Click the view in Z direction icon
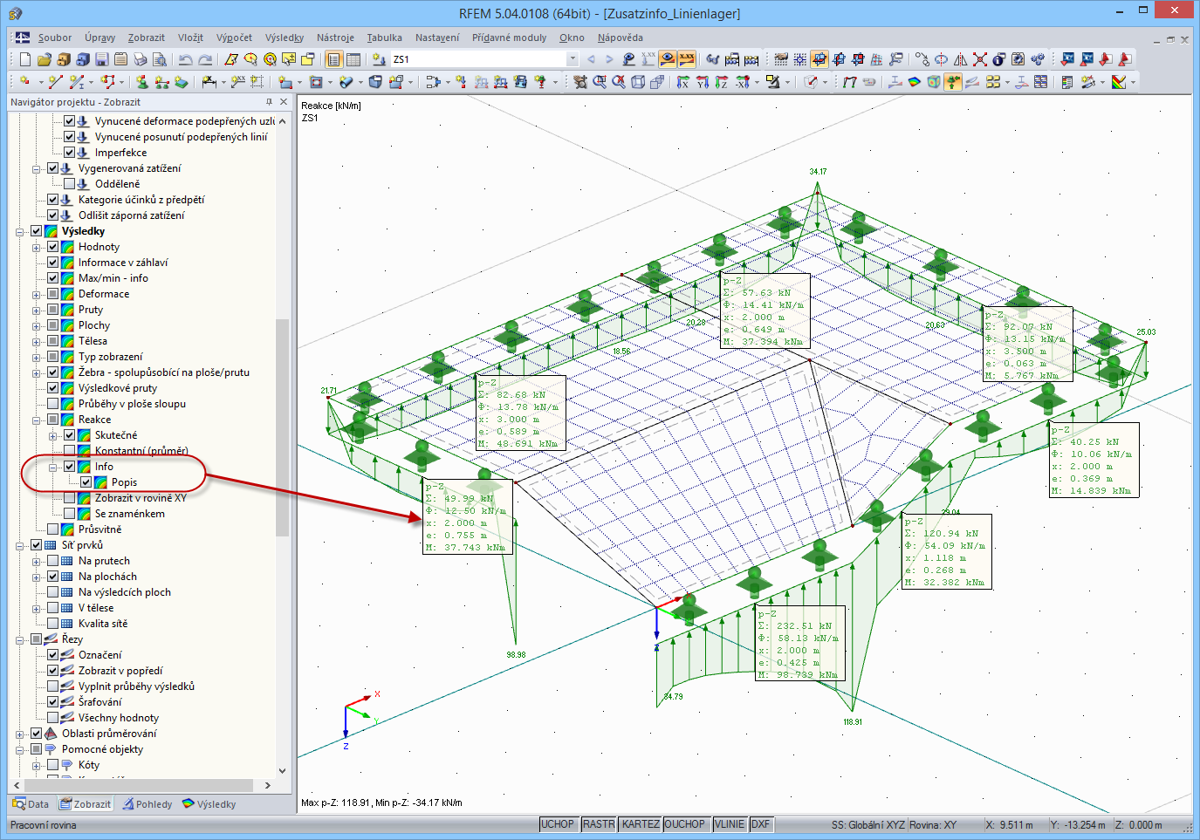Image resolution: width=1200 pixels, height=840 pixels. [722, 82]
